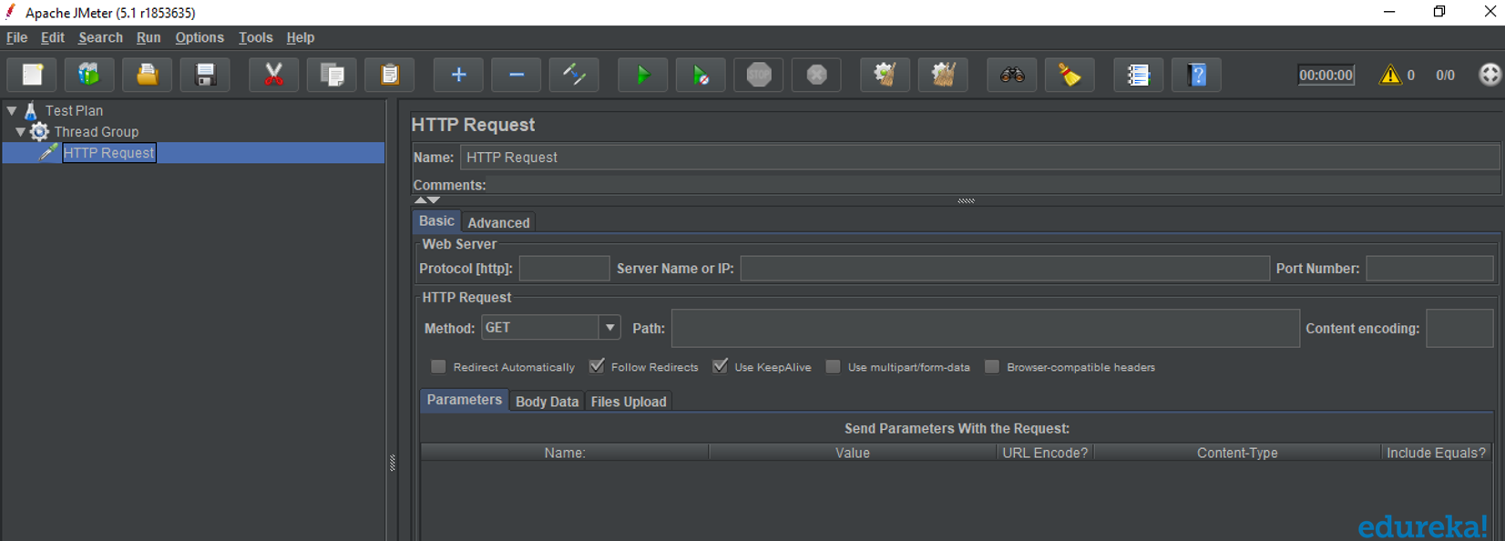
Task: Click the Clear results broom icon
Action: point(886,75)
